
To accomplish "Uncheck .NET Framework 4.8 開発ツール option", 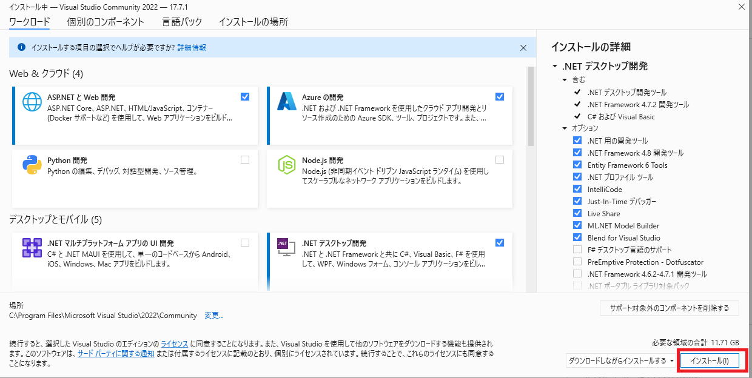I will [577, 153].
